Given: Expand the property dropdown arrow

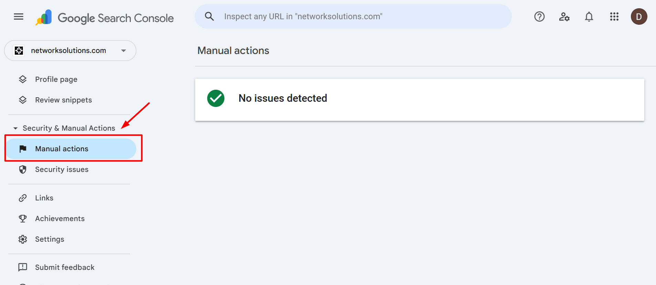Looking at the screenshot, I should [x=123, y=50].
